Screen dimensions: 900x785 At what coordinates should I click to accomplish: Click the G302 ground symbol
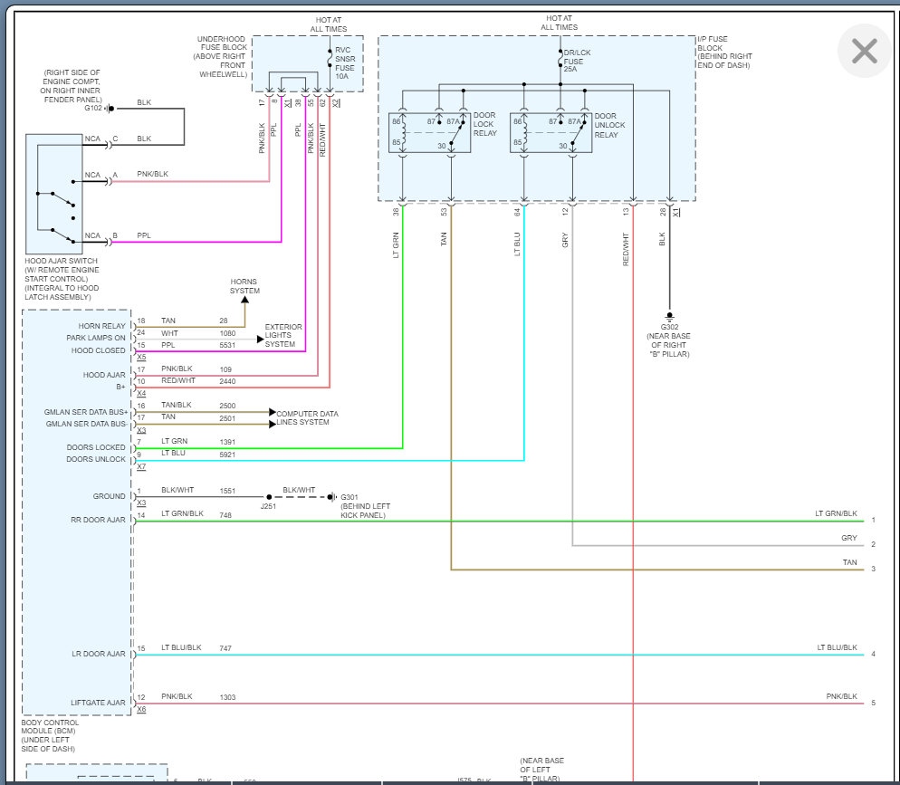[x=669, y=317]
